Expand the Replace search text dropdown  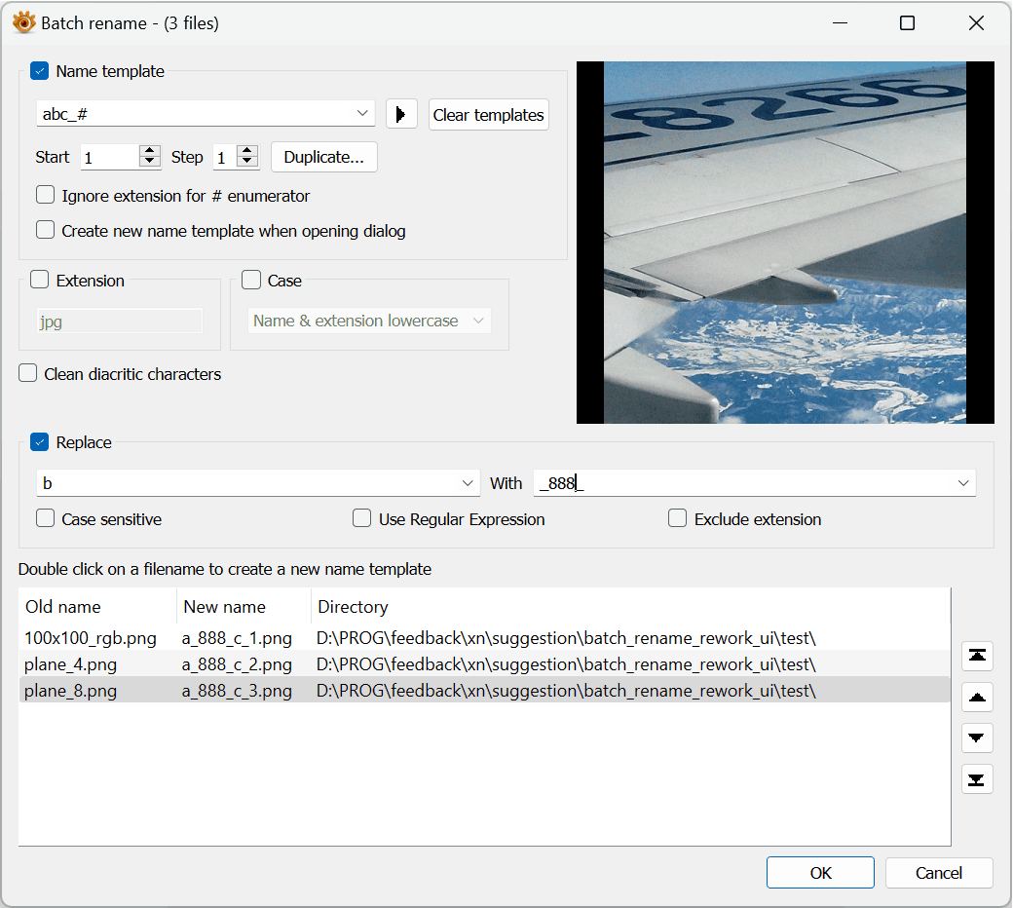[x=467, y=483]
